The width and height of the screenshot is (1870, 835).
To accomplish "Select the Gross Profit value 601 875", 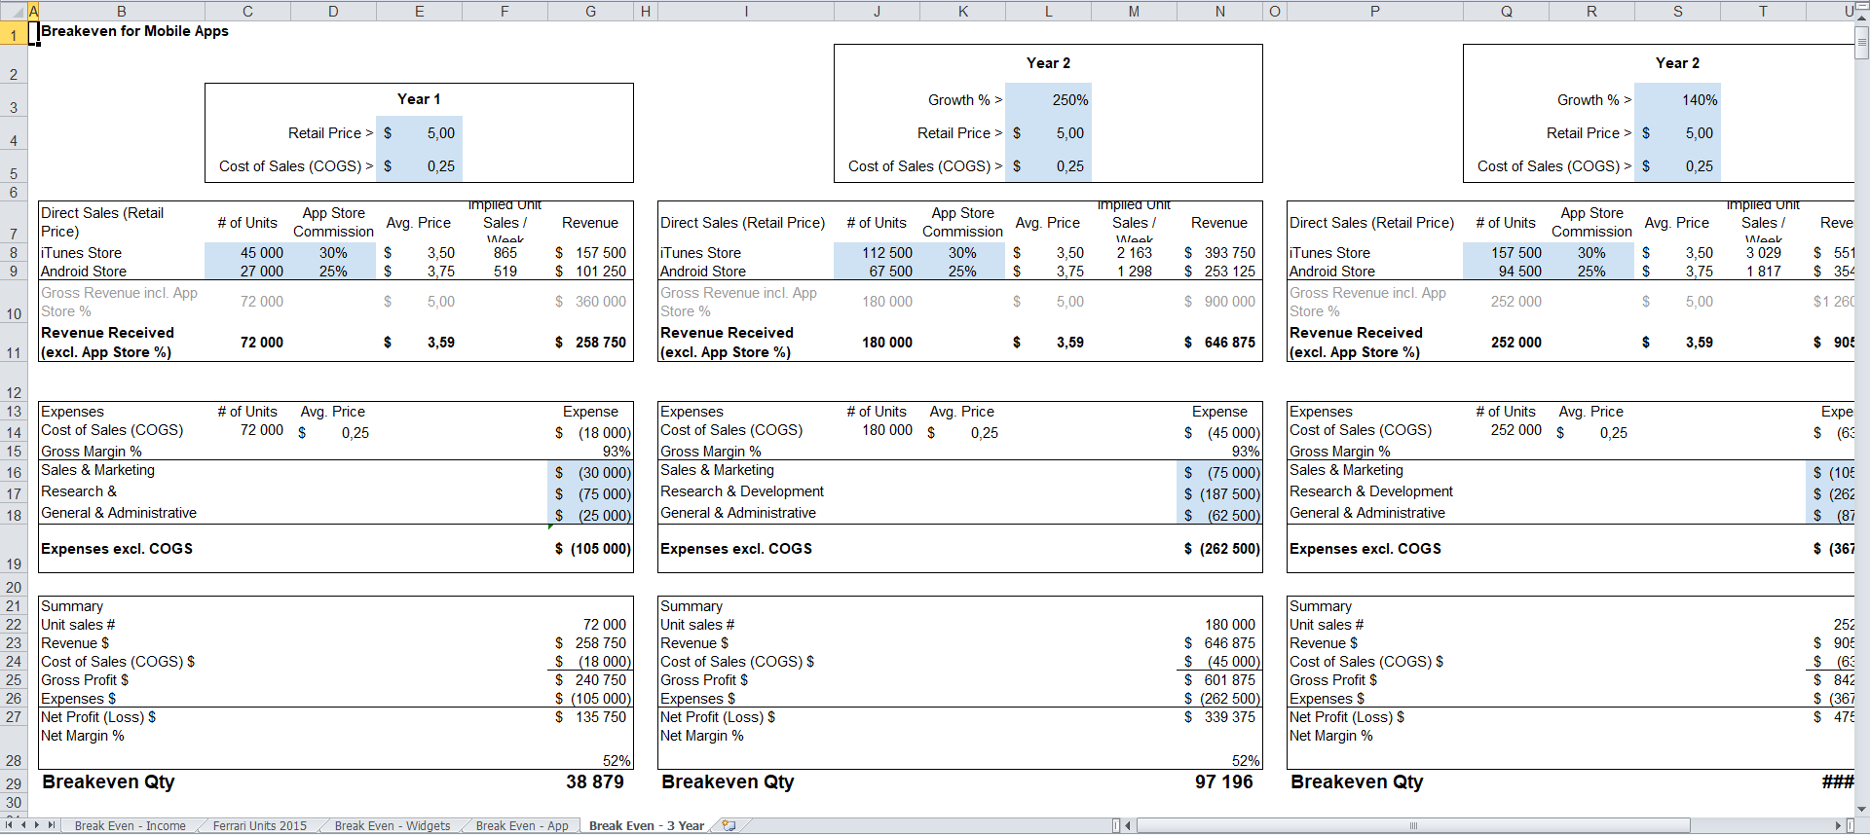I will pyautogui.click(x=1219, y=680).
